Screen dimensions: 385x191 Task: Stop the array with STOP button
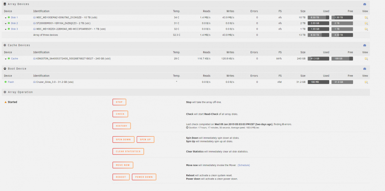point(119,102)
